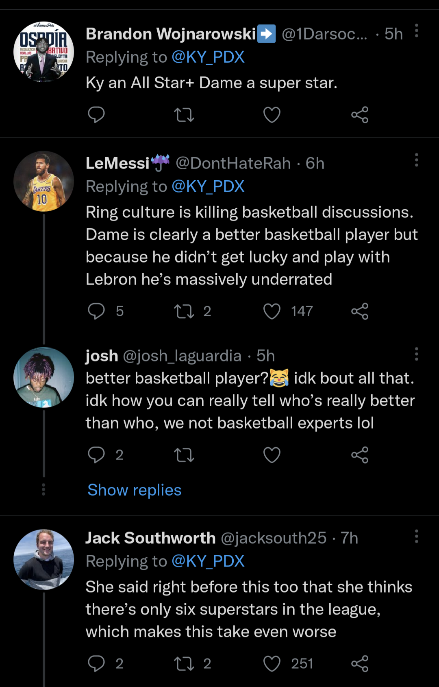Open more options on Brandon Wojnarowski's tweet
The width and height of the screenshot is (439, 687).
tap(416, 31)
